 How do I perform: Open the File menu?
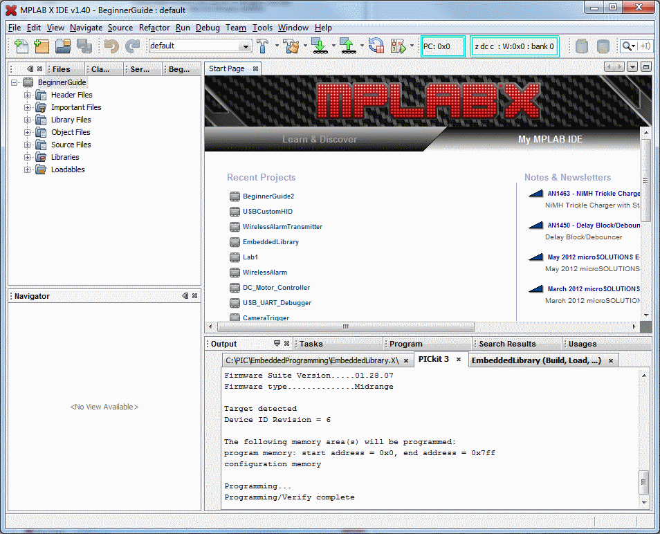tap(15, 28)
